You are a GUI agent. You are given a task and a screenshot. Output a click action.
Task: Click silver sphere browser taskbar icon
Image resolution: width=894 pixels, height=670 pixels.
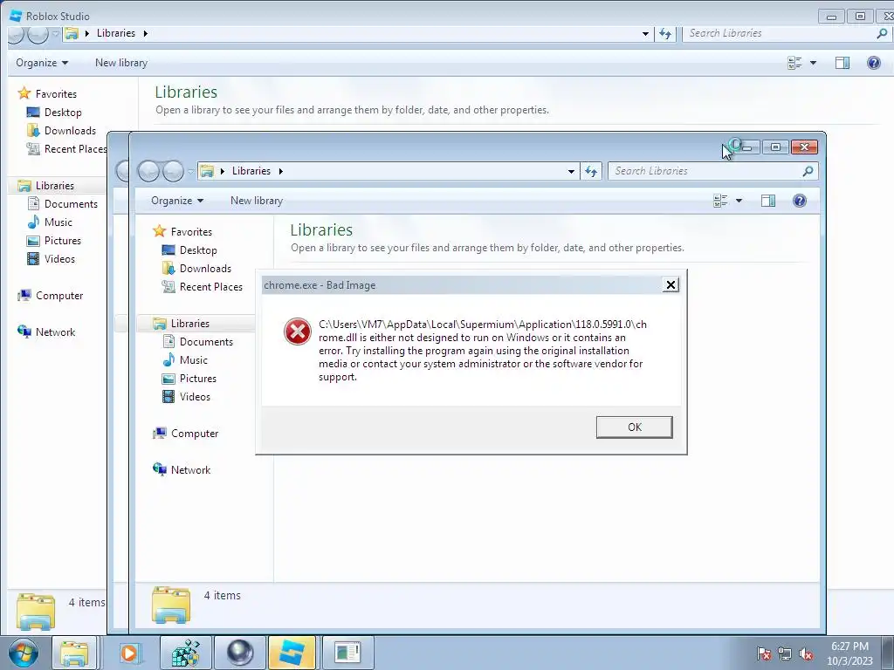239,653
